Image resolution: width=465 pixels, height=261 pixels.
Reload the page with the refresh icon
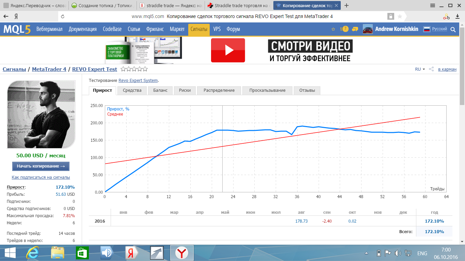[x=62, y=16]
